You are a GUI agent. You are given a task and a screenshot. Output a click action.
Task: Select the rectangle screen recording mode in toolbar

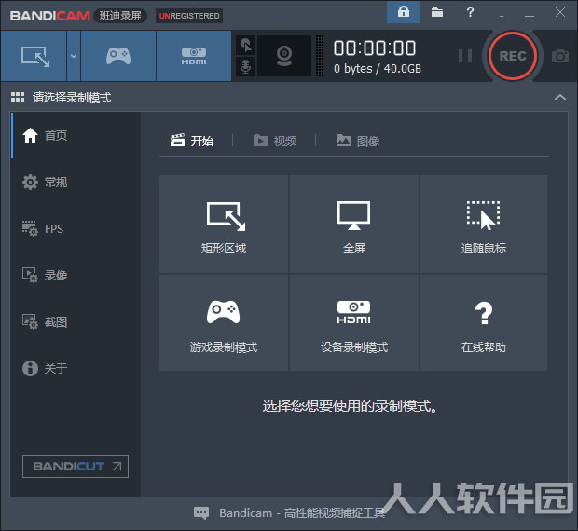[34, 56]
